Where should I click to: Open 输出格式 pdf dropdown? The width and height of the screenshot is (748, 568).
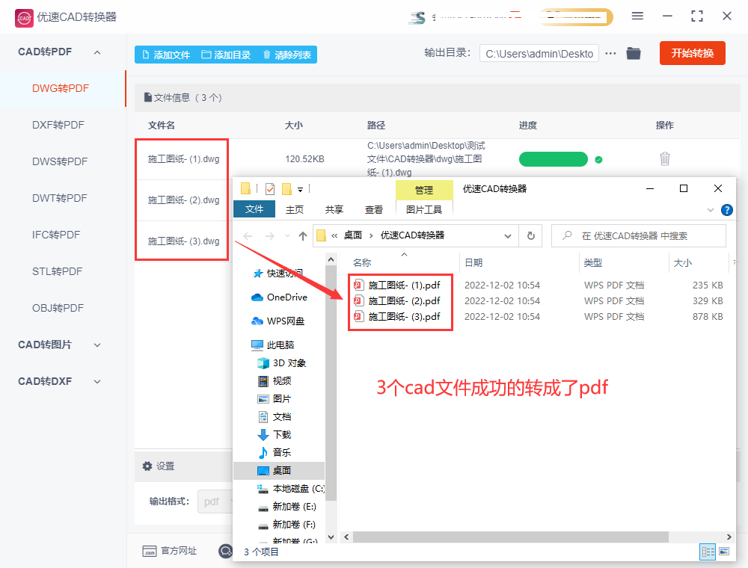[x=215, y=501]
